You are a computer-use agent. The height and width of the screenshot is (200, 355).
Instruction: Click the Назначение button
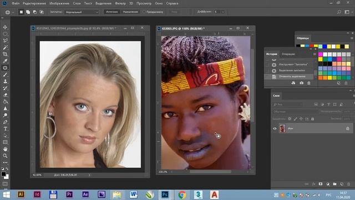tap(130, 12)
